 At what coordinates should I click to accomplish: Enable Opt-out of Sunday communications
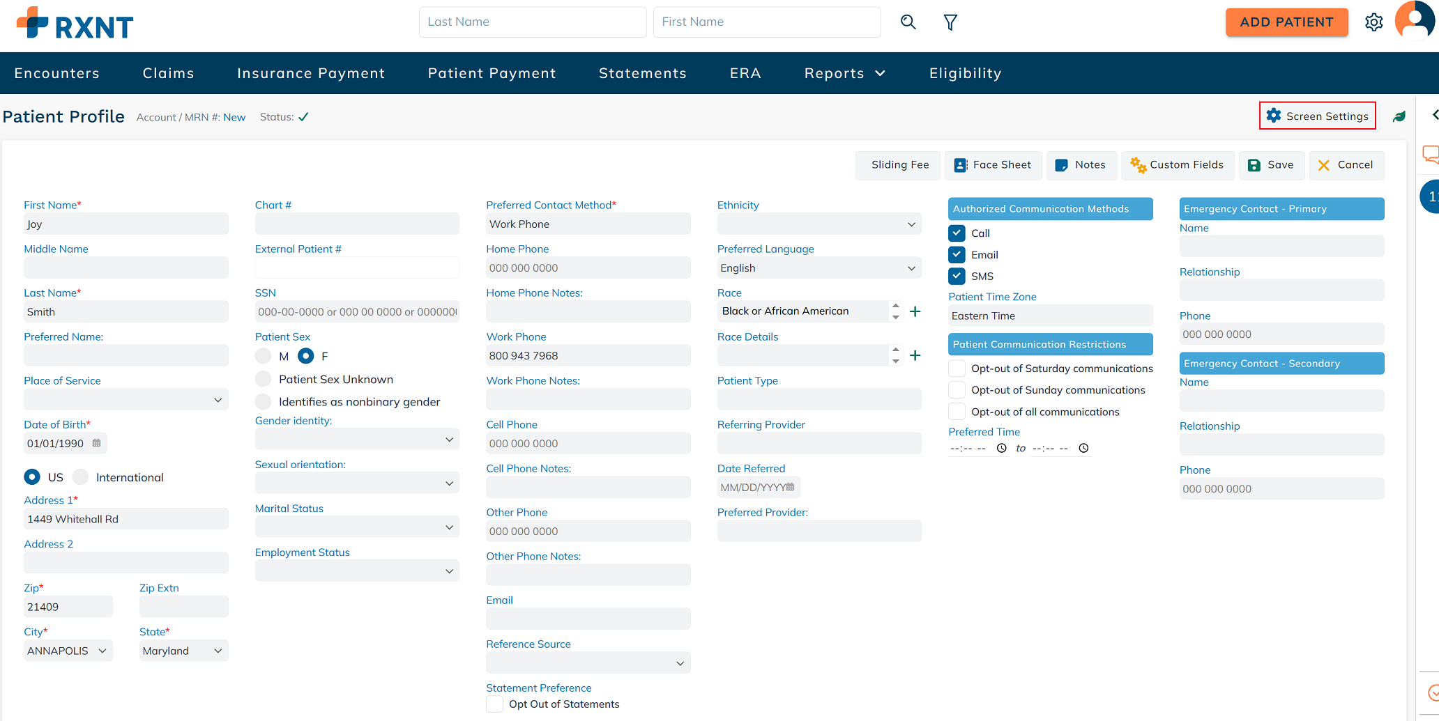[x=957, y=390]
